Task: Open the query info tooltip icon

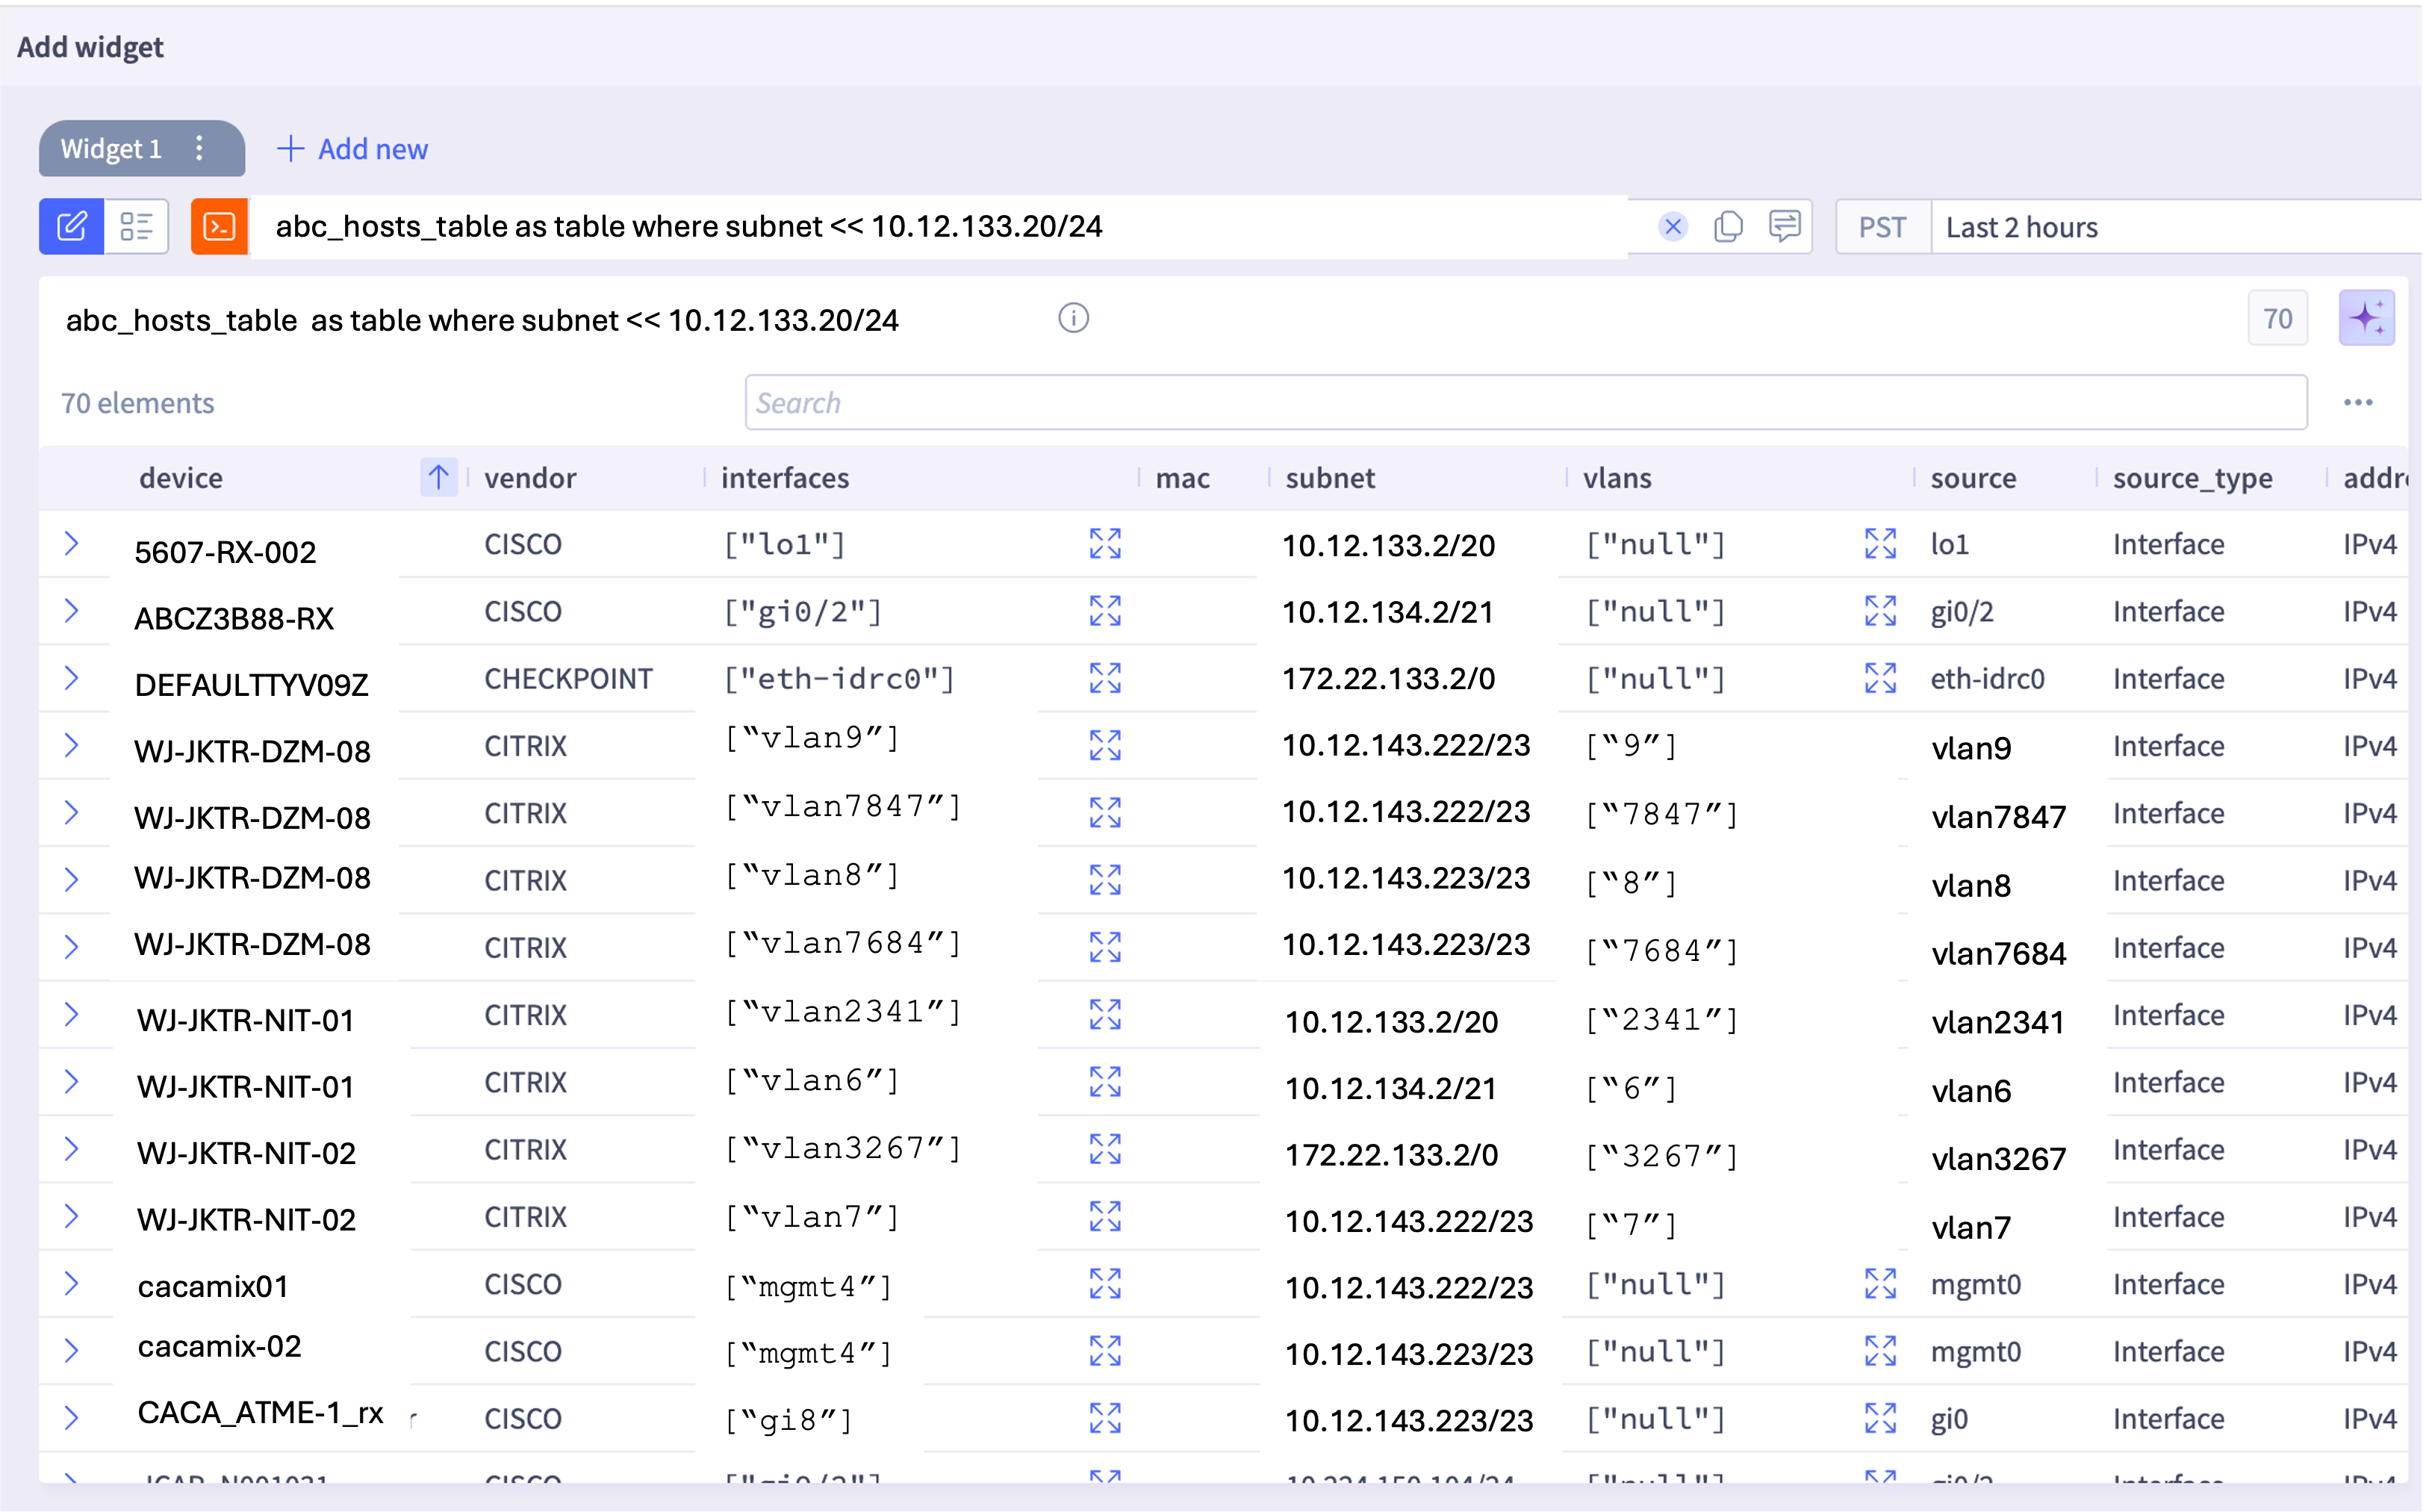Action: coord(1073,318)
